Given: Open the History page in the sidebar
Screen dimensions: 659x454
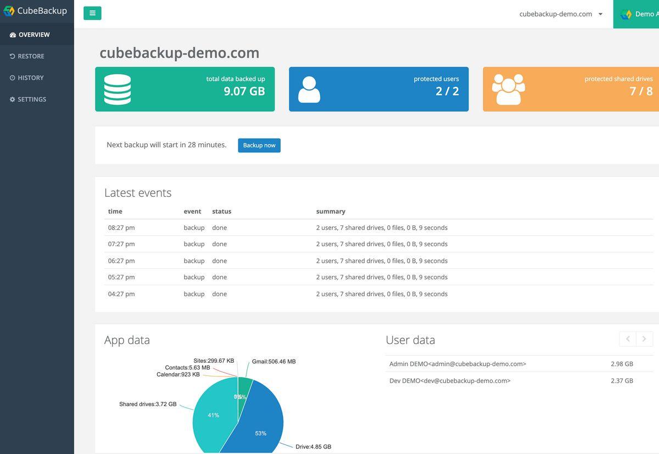Looking at the screenshot, I should coord(30,77).
